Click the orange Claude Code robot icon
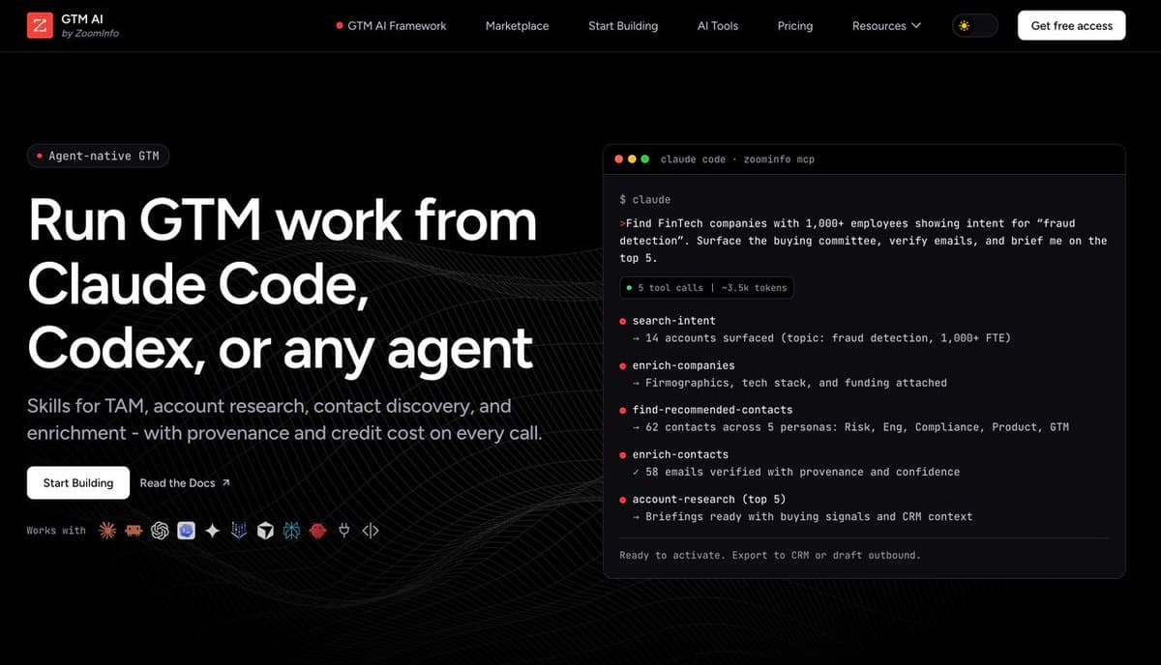 coord(134,531)
